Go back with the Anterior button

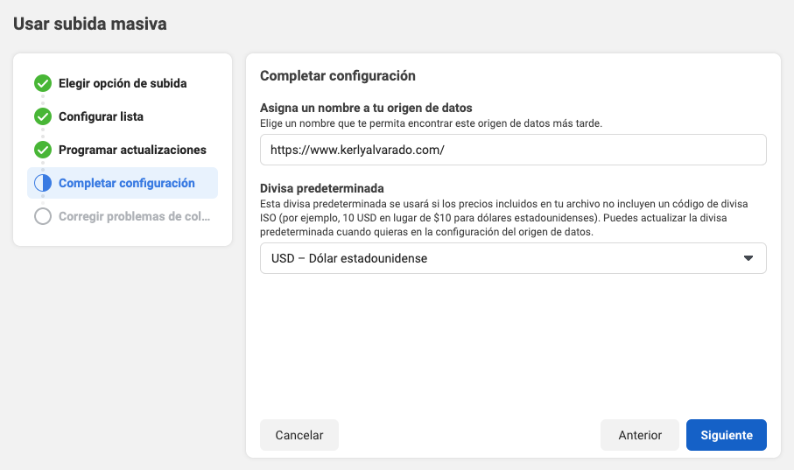(x=640, y=435)
